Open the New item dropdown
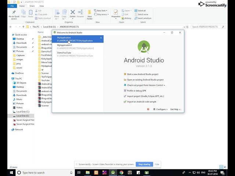 pyautogui.click(x=101, y=11)
